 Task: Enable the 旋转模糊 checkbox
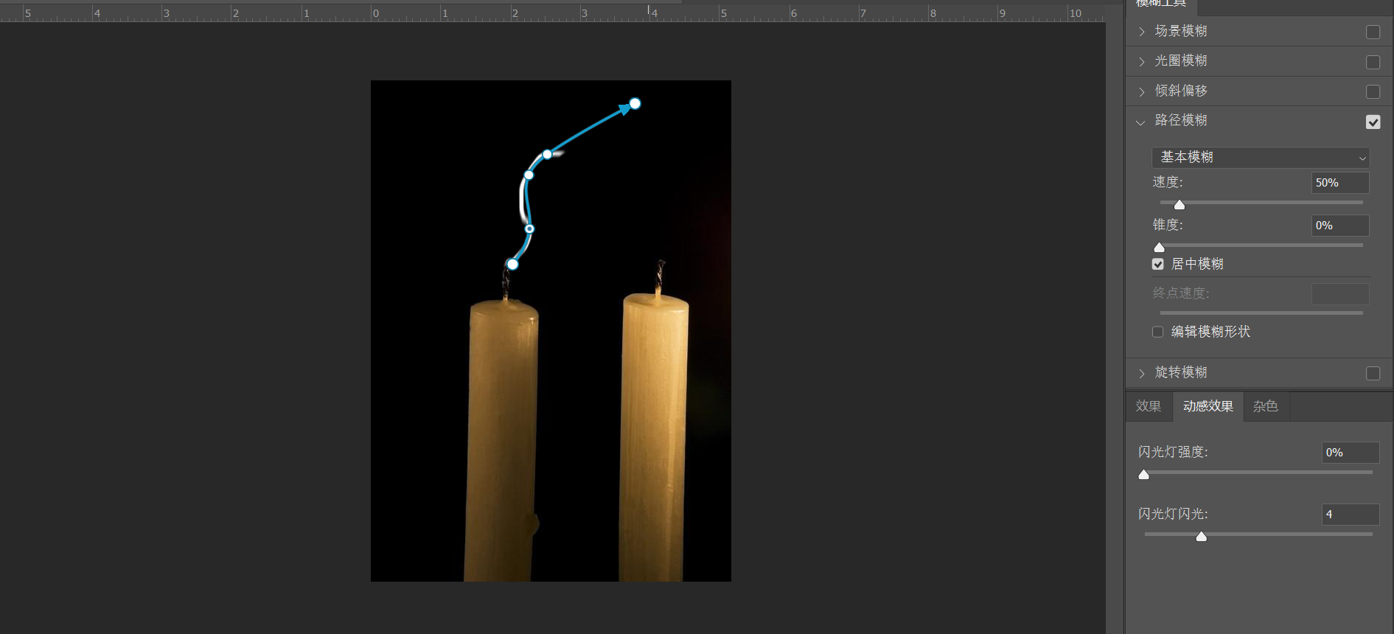pyautogui.click(x=1373, y=374)
